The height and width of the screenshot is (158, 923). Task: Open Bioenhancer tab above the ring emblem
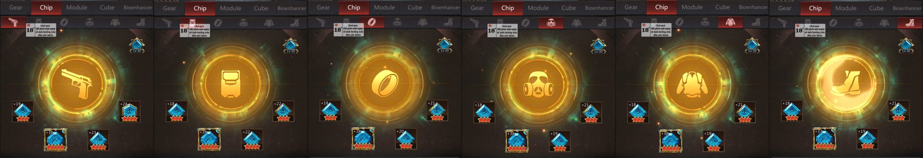(x=446, y=8)
